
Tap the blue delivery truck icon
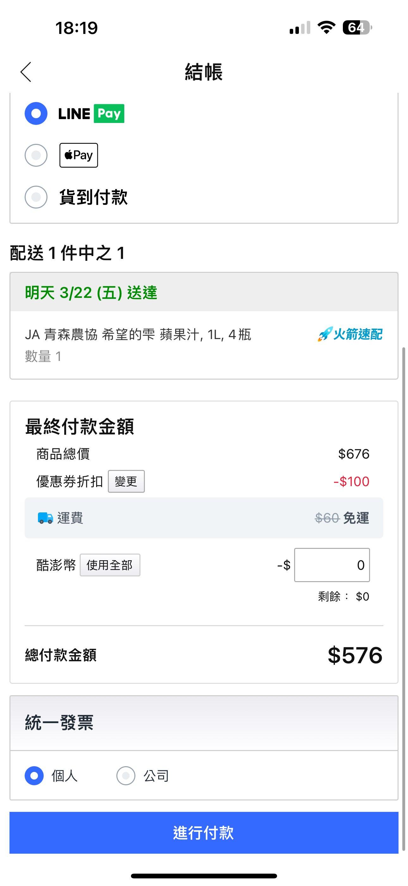click(45, 518)
